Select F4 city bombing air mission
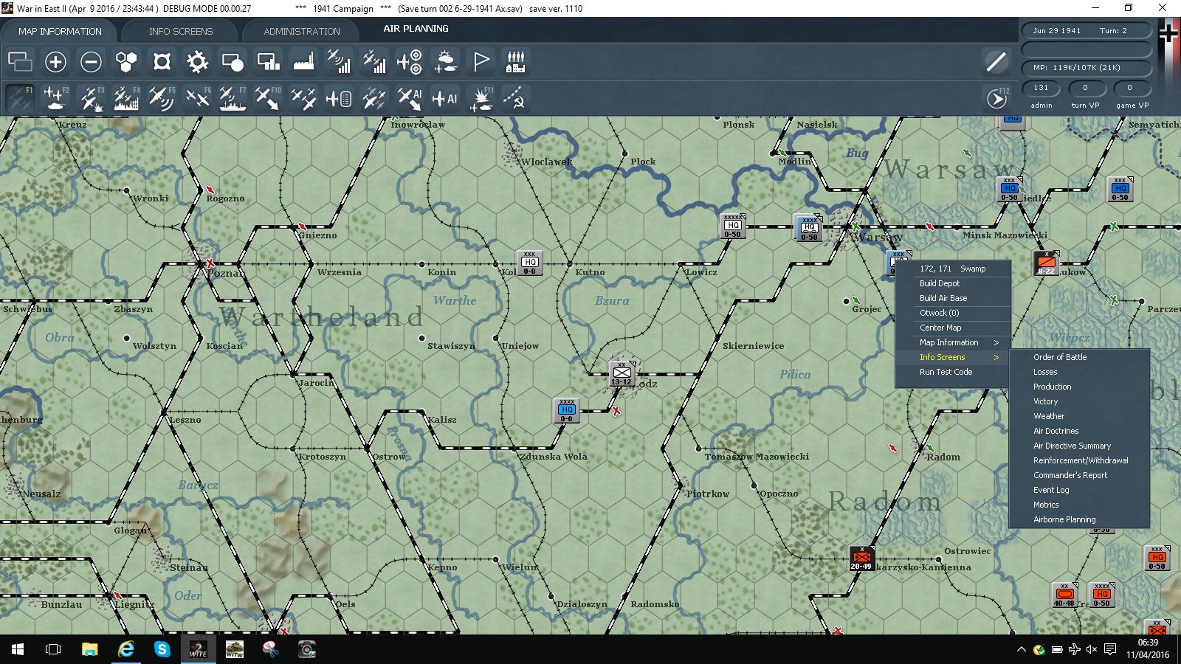Image resolution: width=1181 pixels, height=664 pixels. point(126,98)
